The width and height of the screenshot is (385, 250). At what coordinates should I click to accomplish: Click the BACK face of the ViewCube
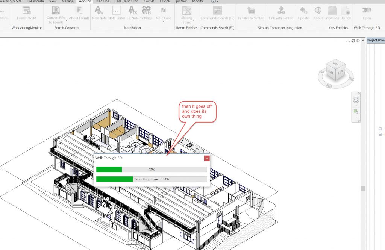pyautogui.click(x=331, y=71)
